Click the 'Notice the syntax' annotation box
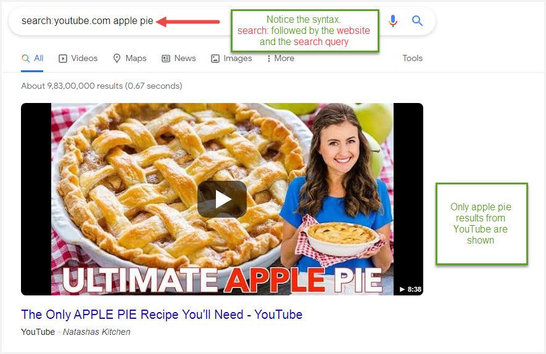546x354 pixels. click(305, 31)
